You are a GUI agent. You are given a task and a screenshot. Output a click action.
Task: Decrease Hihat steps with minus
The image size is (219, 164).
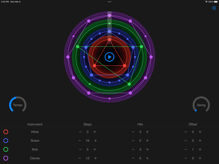[x=81, y=132]
